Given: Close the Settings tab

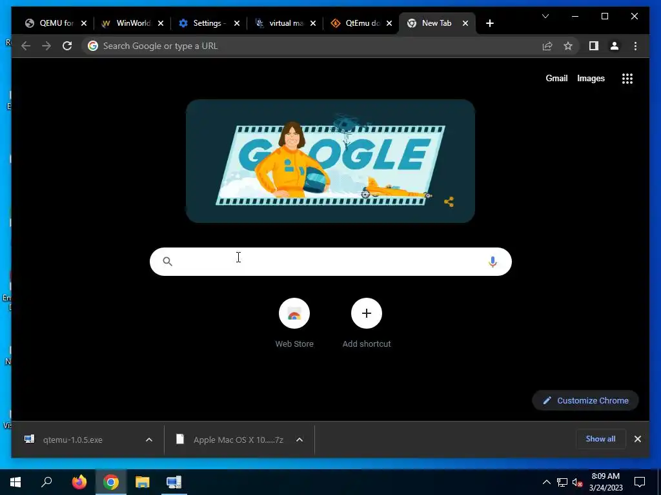Looking at the screenshot, I should (237, 23).
